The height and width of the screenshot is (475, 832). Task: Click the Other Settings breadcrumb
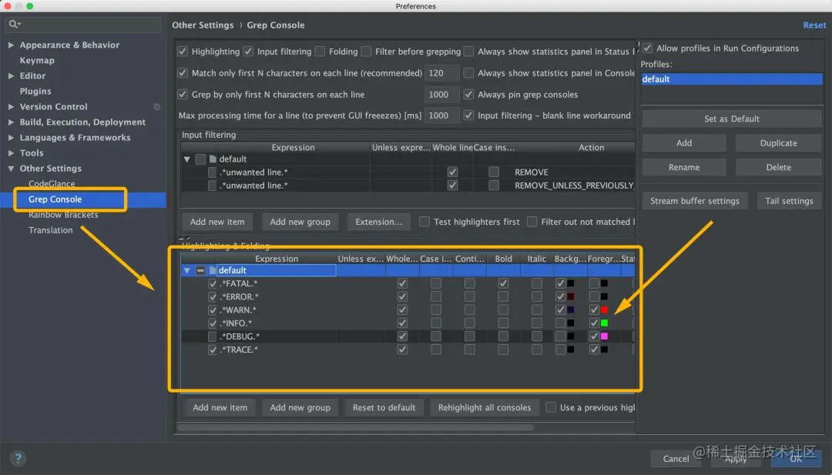203,25
